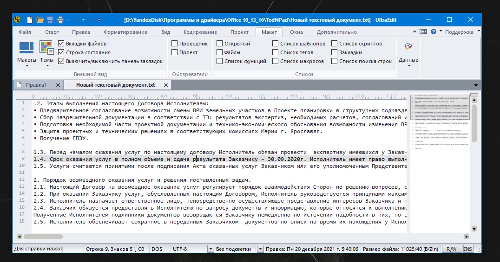500x262 pixels.
Task: Switch to the Дополнительно ribbon tab
Action: pyautogui.click(x=336, y=32)
